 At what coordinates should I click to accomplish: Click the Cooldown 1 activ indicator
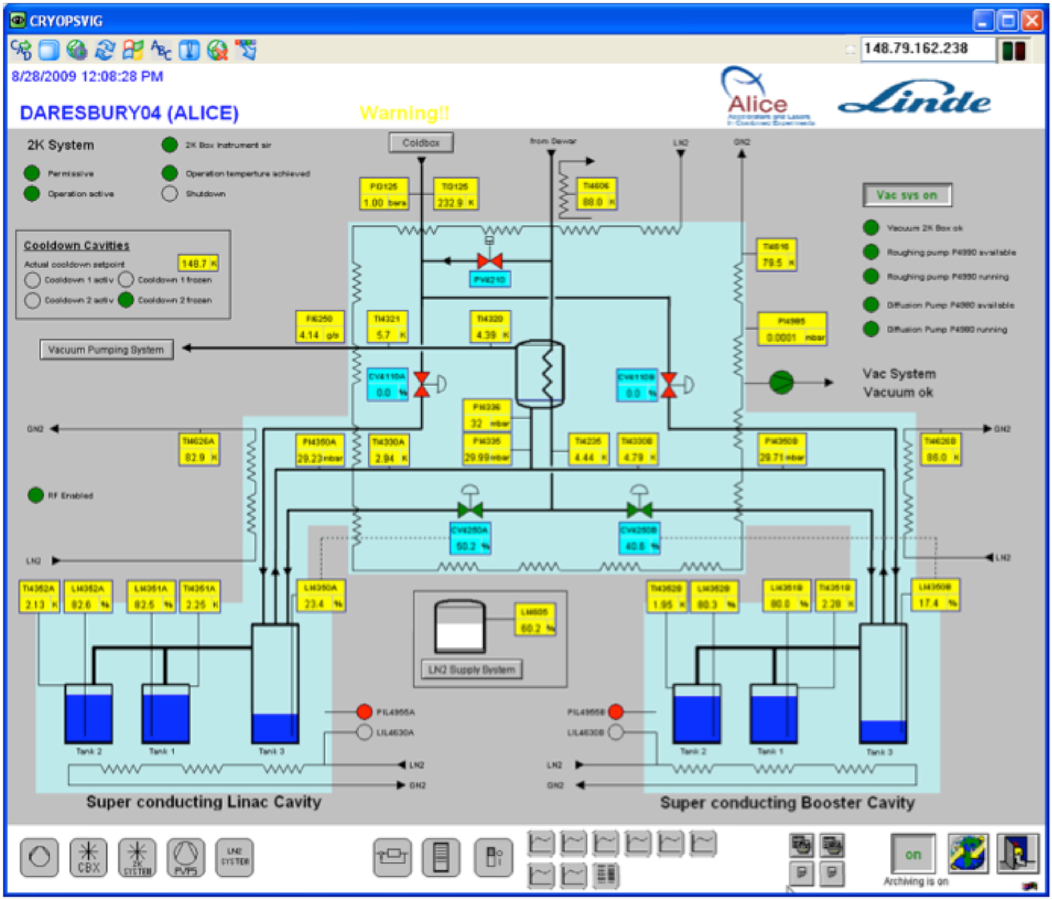click(32, 280)
